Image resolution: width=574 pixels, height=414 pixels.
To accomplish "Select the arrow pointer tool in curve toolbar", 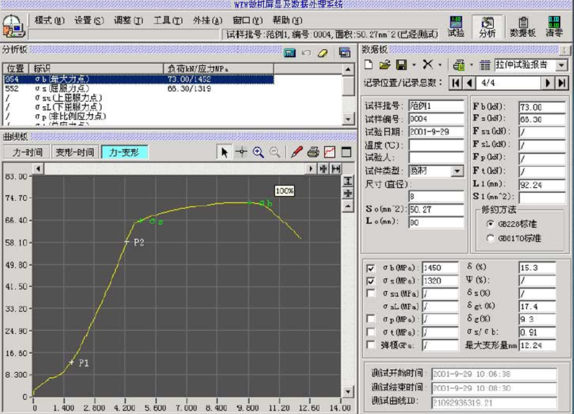I will 225,152.
